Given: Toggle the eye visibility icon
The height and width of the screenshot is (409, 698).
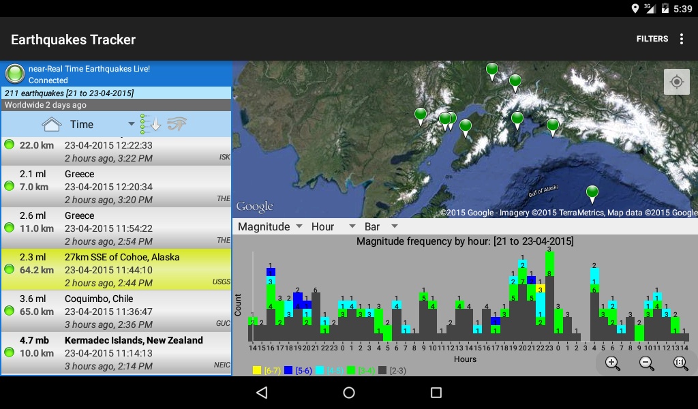Looking at the screenshot, I should [x=177, y=124].
